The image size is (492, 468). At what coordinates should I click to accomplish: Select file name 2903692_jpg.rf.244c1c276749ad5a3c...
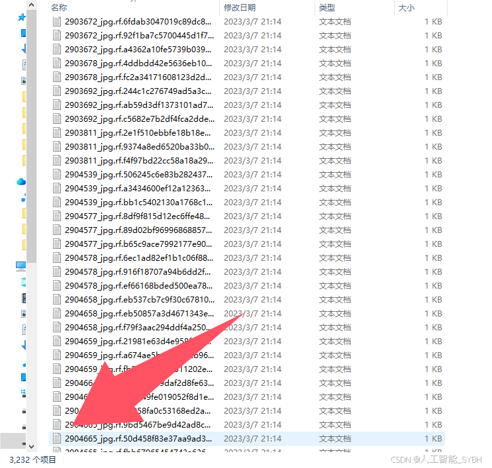pyautogui.click(x=138, y=91)
